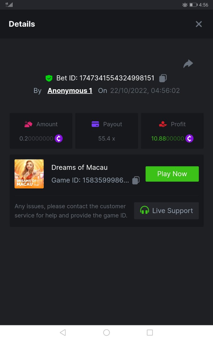Open the Anonymous 1 user profile
Viewport: 213px width, 340px height.
(x=70, y=91)
